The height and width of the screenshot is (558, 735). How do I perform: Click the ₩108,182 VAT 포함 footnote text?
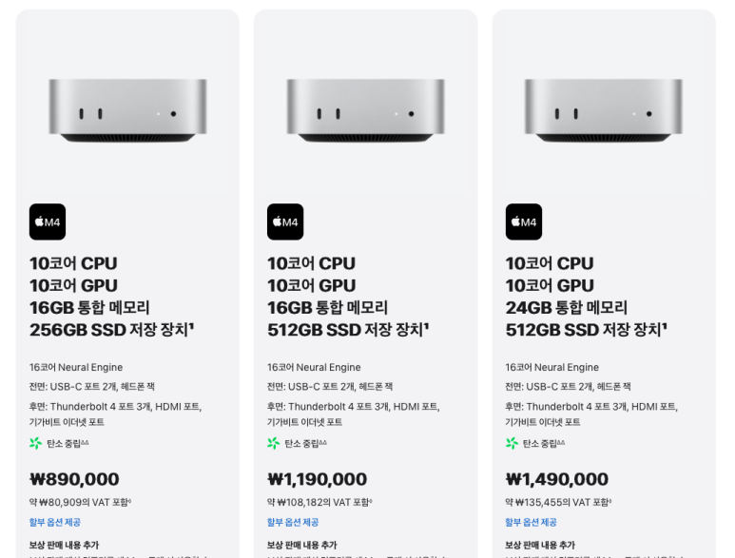[319, 502]
